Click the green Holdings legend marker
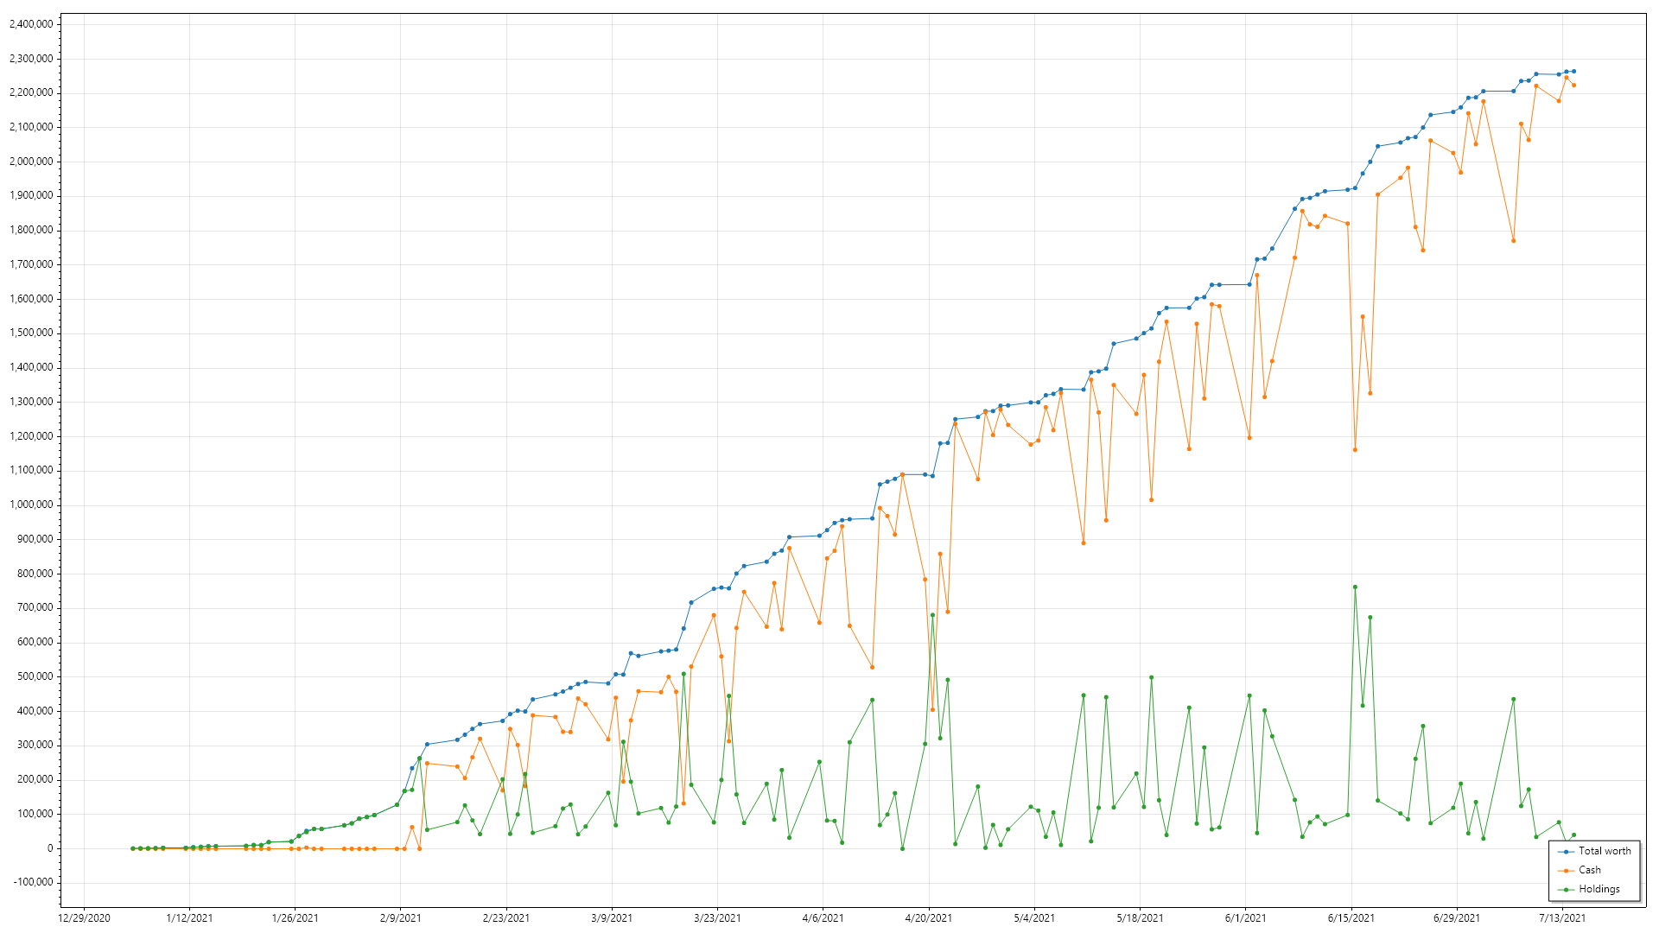The image size is (1659, 933). [x=1566, y=890]
